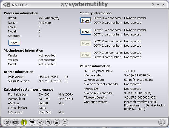
Task: Click the round OK button
Action: point(32,122)
